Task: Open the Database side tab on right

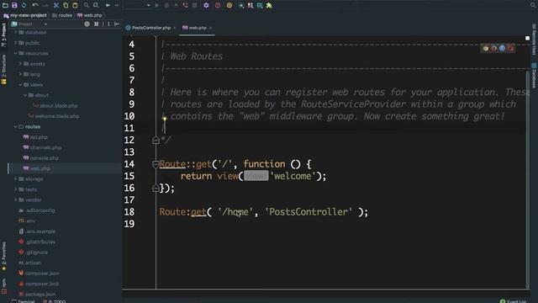Action: [534, 76]
